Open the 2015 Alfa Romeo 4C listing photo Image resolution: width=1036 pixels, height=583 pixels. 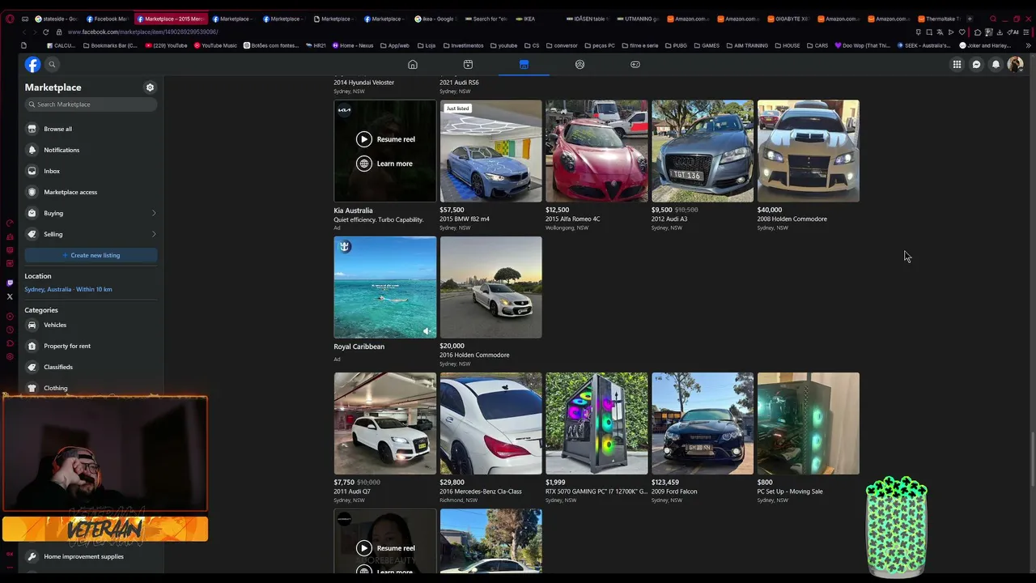coord(597,151)
